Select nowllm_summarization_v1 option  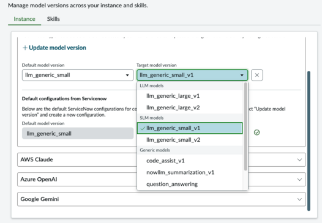pyautogui.click(x=190, y=172)
